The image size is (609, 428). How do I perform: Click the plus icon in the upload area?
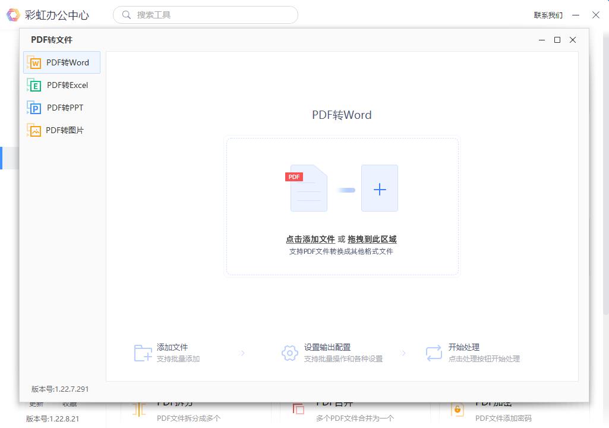379,188
